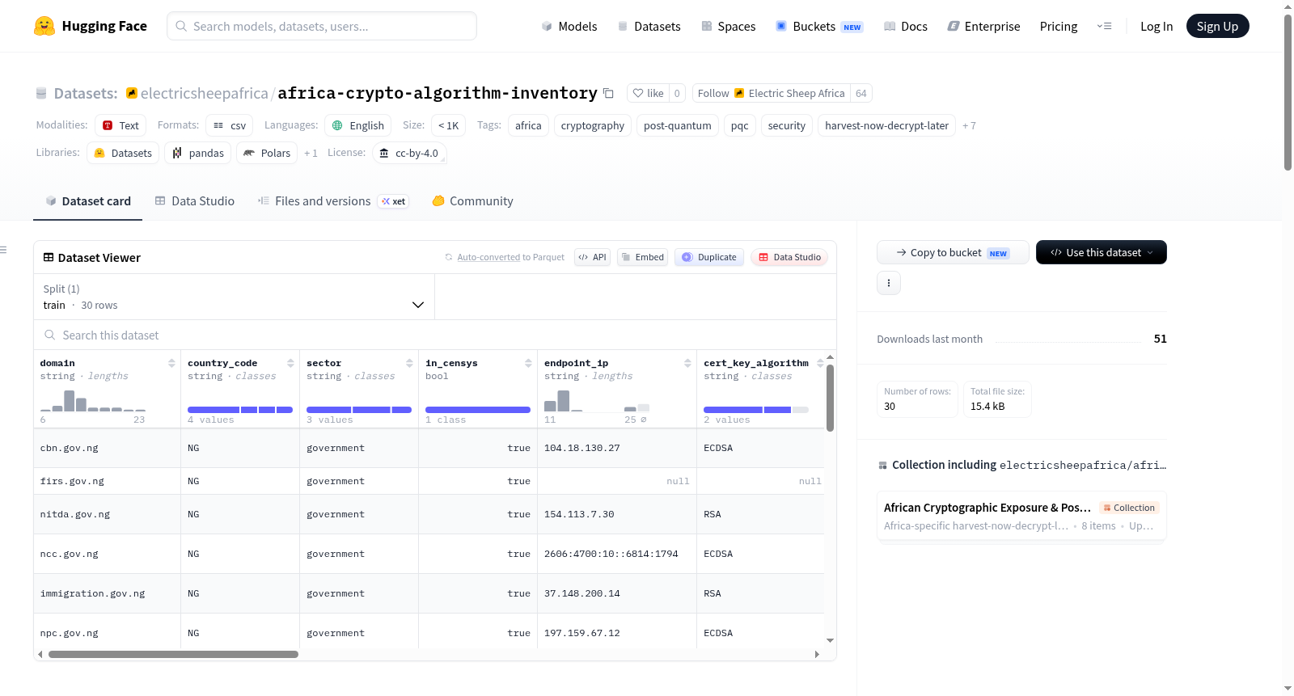1294x696 pixels.
Task: Open the African Cryptographic Exposure collection
Action: [1021, 516]
